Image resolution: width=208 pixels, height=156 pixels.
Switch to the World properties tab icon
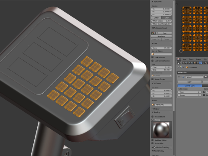[192, 63]
